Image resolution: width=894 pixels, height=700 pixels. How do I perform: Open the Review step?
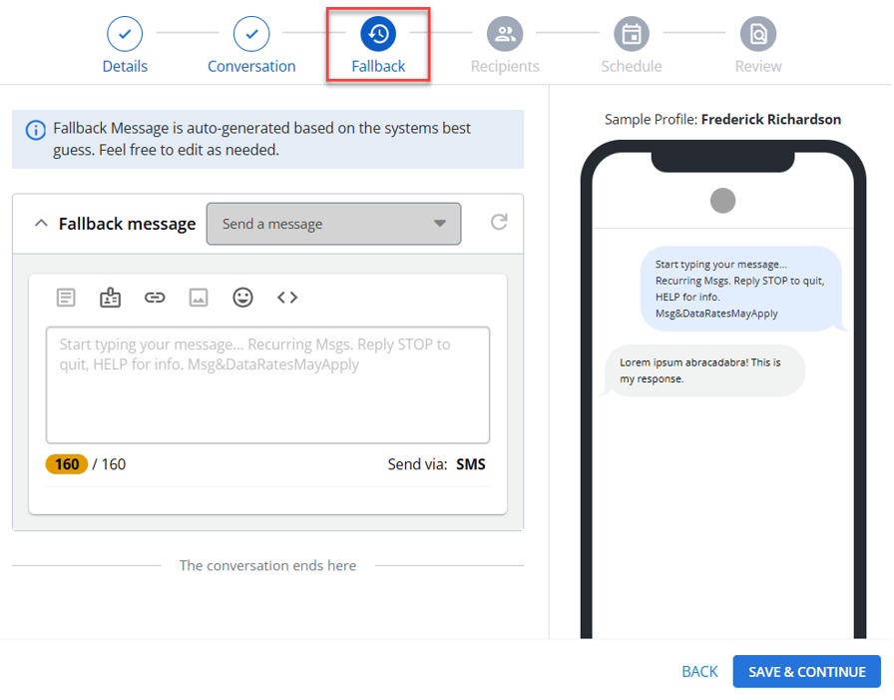(x=758, y=46)
